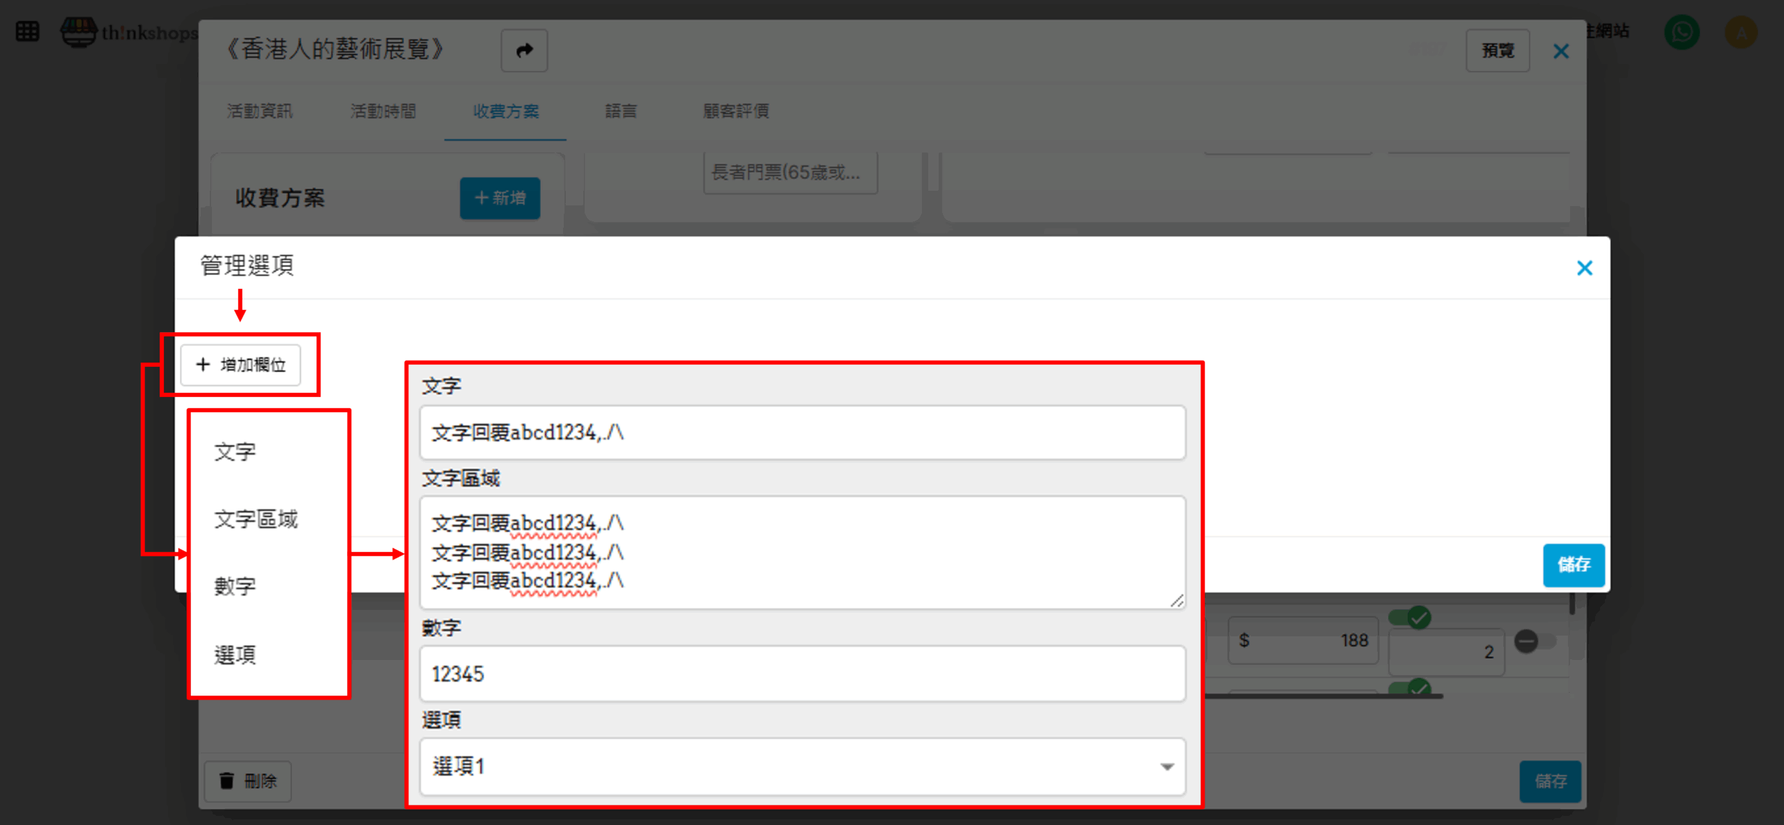Click the round minus icon next to quantity 2
The image size is (1784, 825).
pyautogui.click(x=1526, y=641)
